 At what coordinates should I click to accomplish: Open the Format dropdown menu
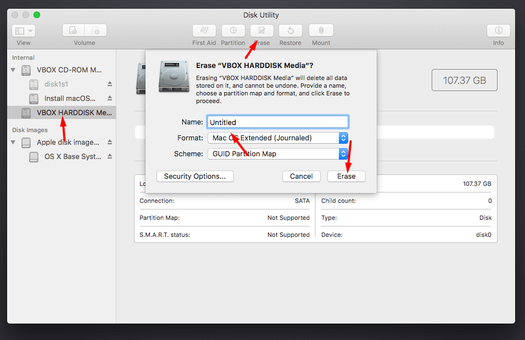click(x=277, y=138)
